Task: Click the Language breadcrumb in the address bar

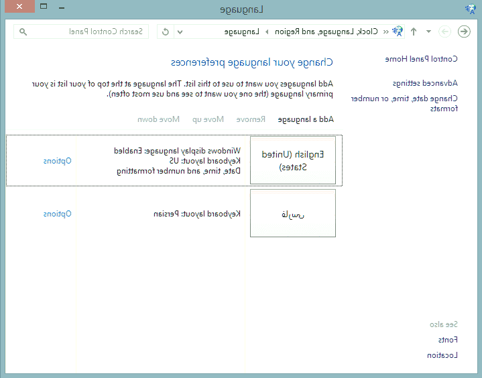Action: [x=241, y=31]
